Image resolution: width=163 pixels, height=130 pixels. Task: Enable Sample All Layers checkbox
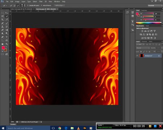coord(28,5)
